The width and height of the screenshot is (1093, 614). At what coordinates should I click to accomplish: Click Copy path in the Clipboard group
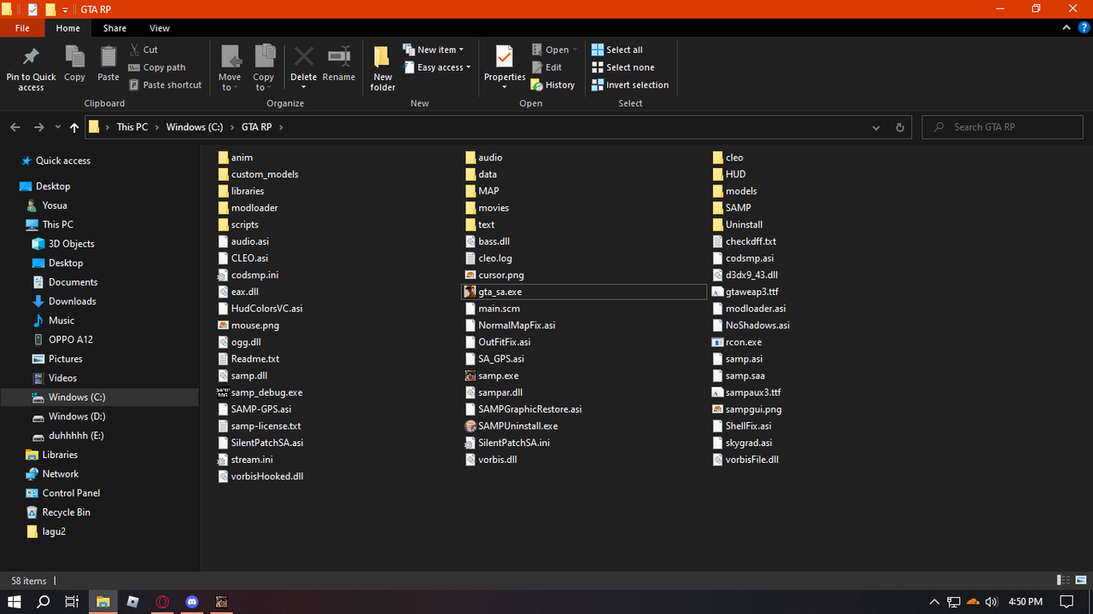(157, 67)
